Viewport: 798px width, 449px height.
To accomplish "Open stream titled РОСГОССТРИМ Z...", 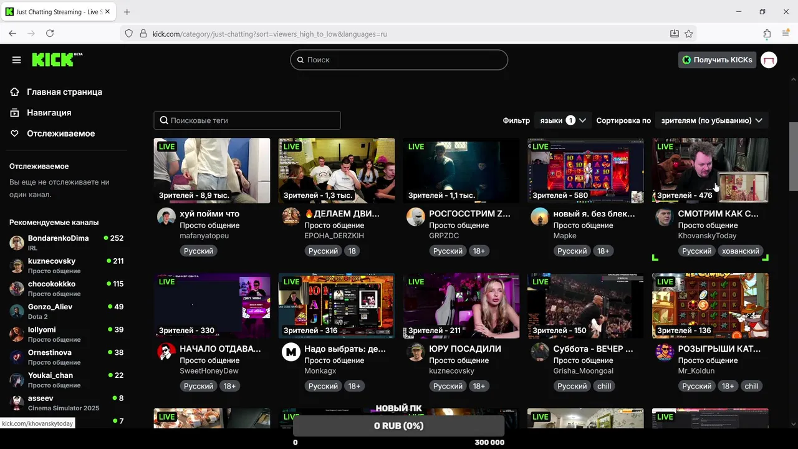I will pyautogui.click(x=469, y=213).
